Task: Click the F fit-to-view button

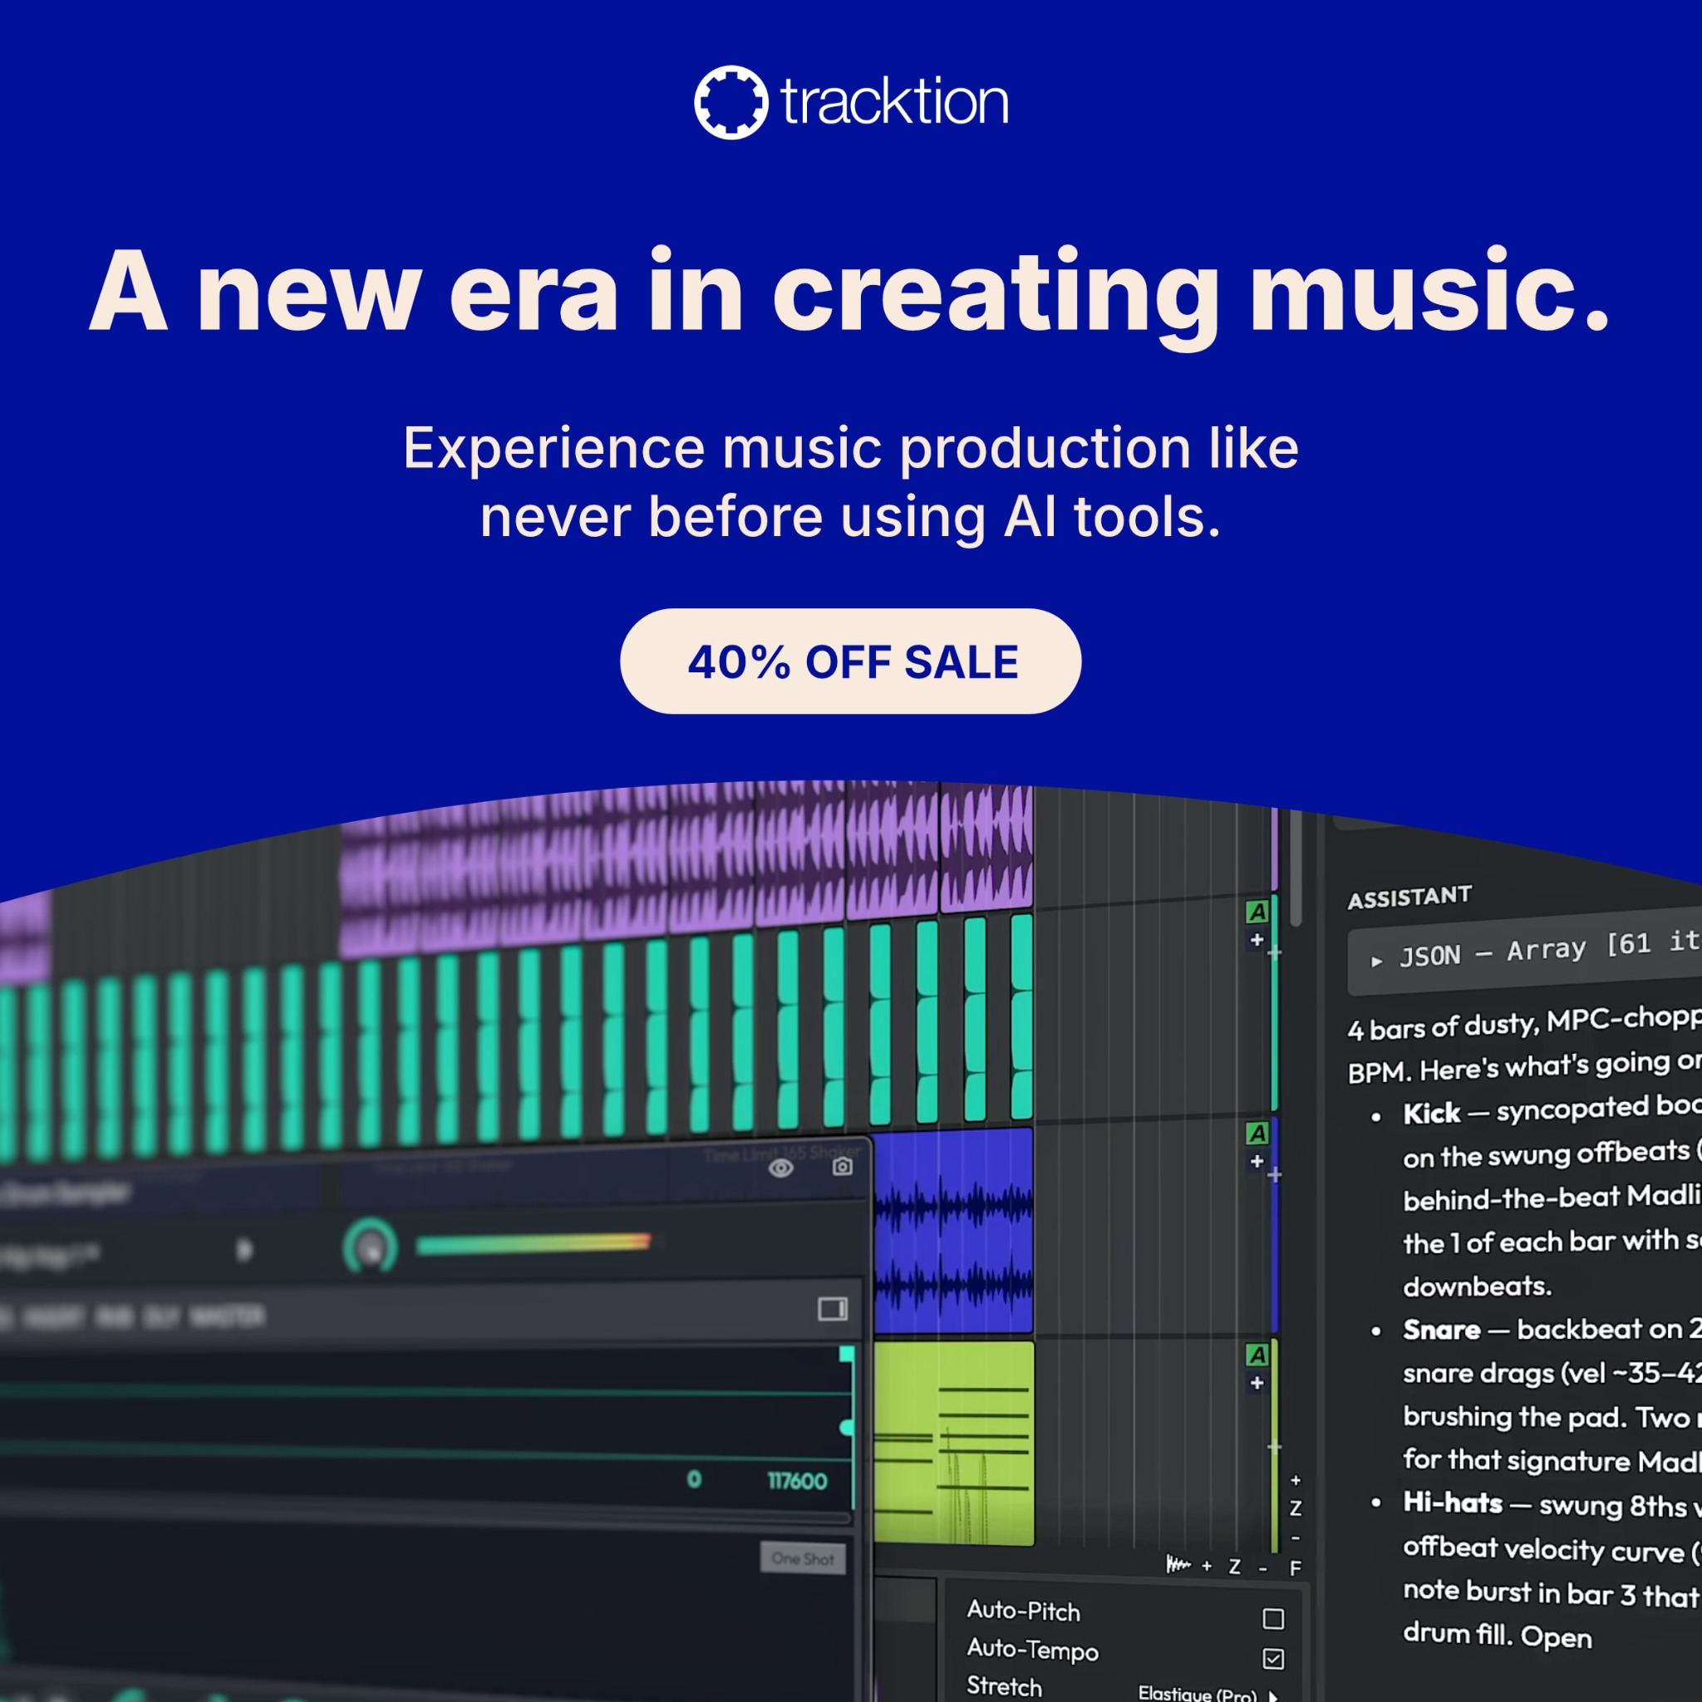Action: tap(1296, 1568)
